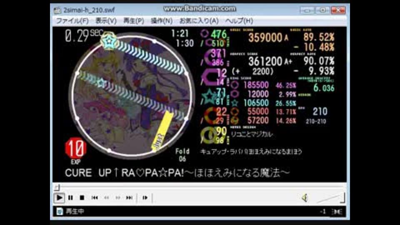Click the rate 89.52%
Screen dimensions: 400x225
pos(319,37)
